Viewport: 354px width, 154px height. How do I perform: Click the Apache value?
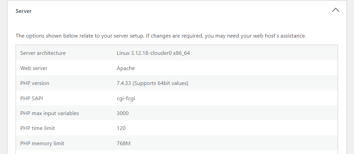[x=126, y=68]
